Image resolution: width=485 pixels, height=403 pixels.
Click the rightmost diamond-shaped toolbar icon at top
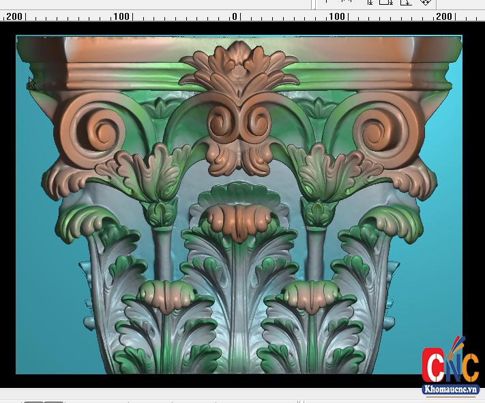coord(425,3)
